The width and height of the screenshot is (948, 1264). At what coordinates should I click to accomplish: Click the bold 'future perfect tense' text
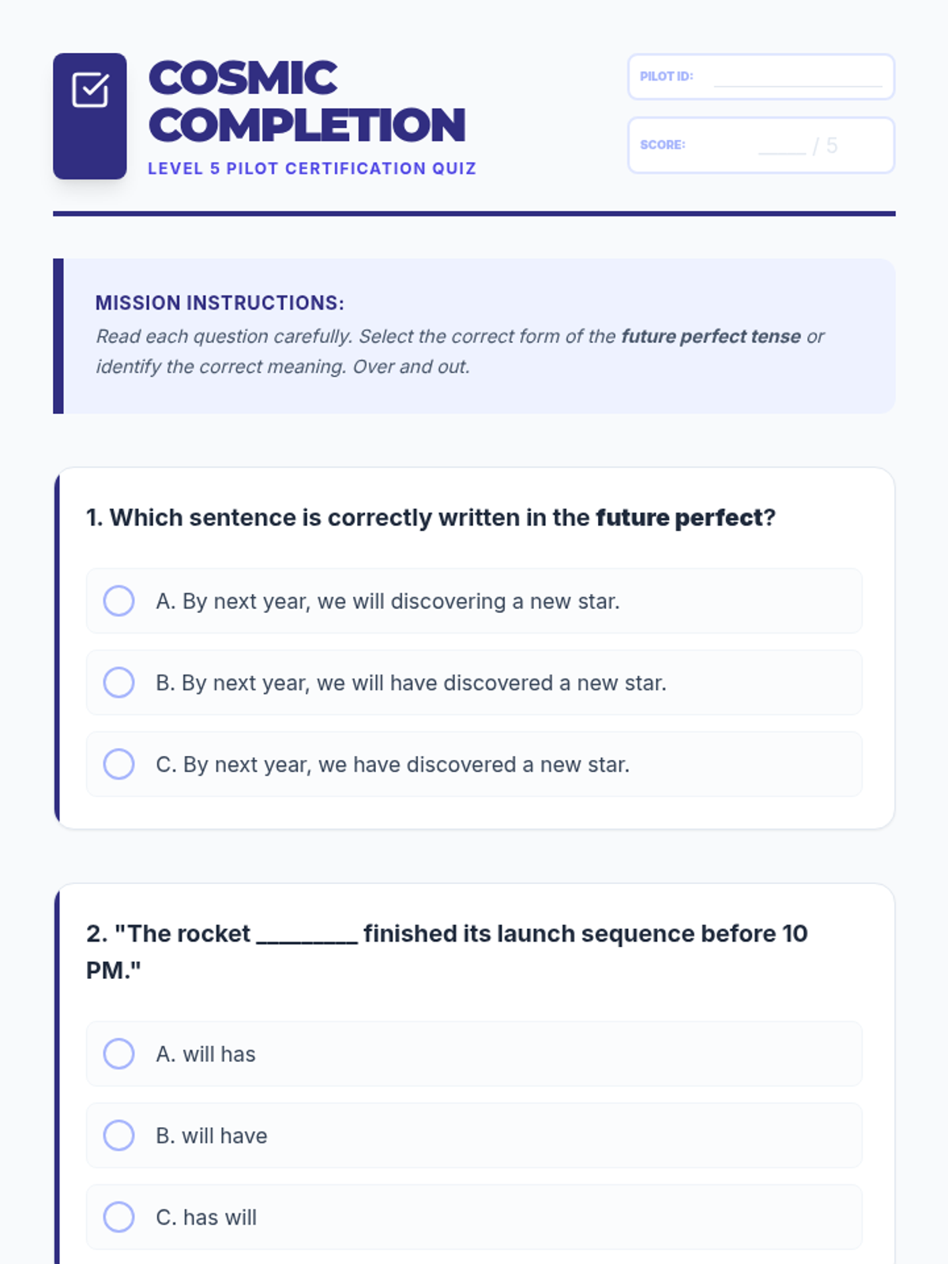711,337
